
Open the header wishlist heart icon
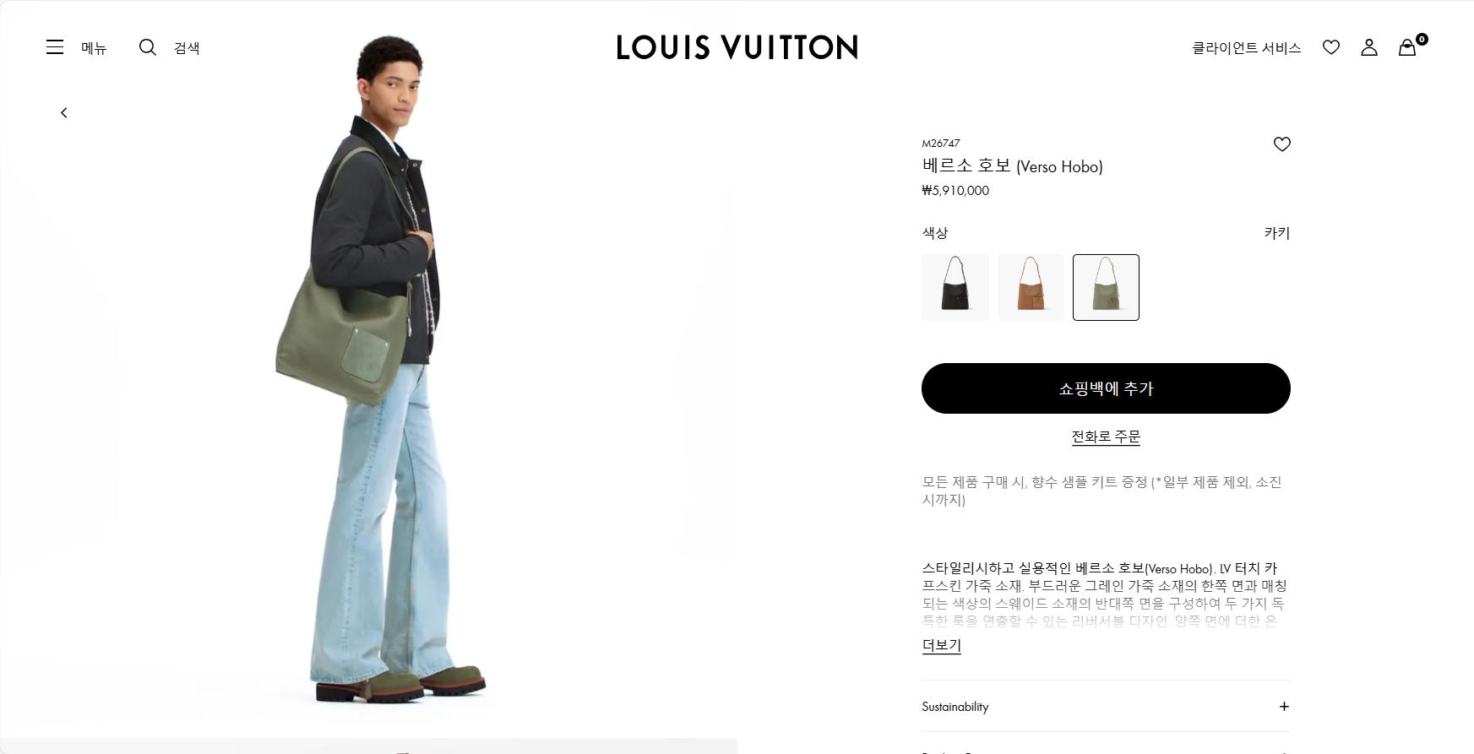(x=1331, y=47)
